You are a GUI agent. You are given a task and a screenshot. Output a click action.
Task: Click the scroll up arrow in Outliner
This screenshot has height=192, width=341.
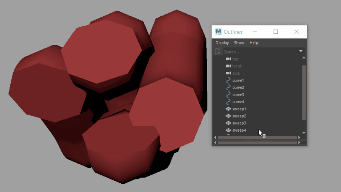pos(304,58)
